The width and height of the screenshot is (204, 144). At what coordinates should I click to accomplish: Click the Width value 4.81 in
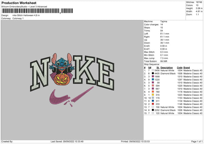pyautogui.click(x=199, y=12)
